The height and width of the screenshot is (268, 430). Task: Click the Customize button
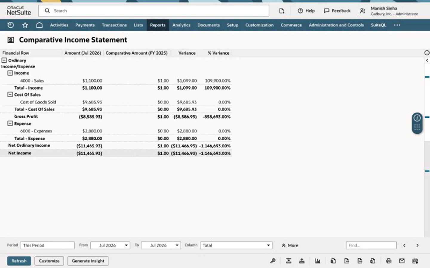click(x=49, y=261)
